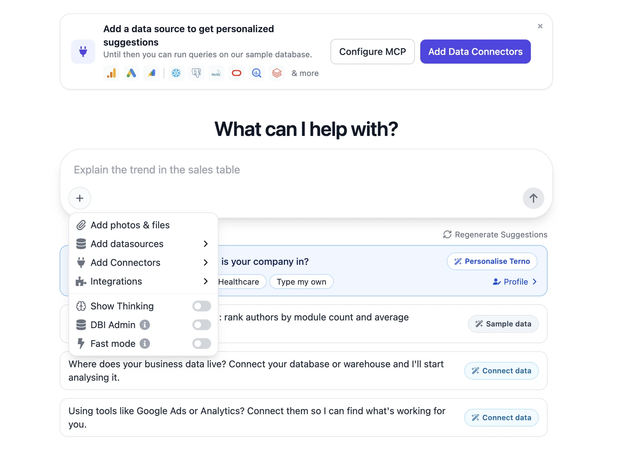Screen dimensions: 622x452
Task: Choose the Type my own chip
Action: tap(301, 282)
